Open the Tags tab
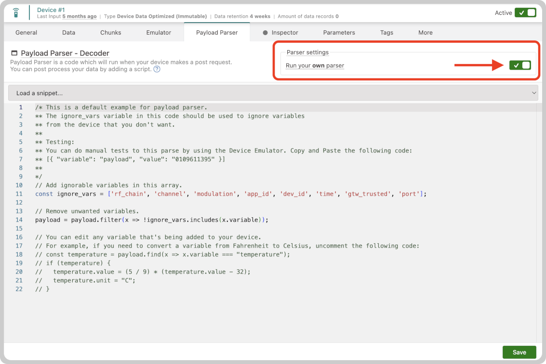Screen dimensions: 546x364 coord(386,32)
